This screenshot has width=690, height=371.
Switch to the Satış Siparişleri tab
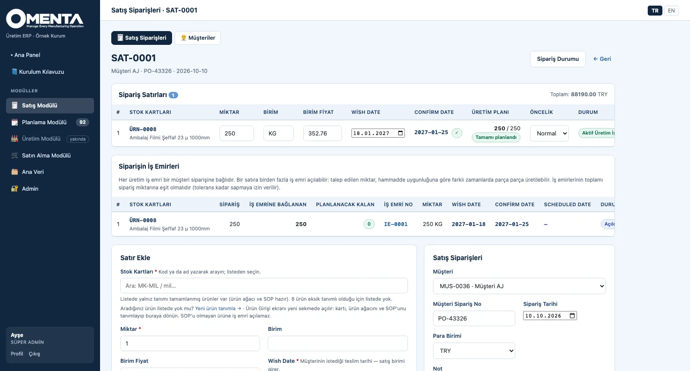[141, 38]
